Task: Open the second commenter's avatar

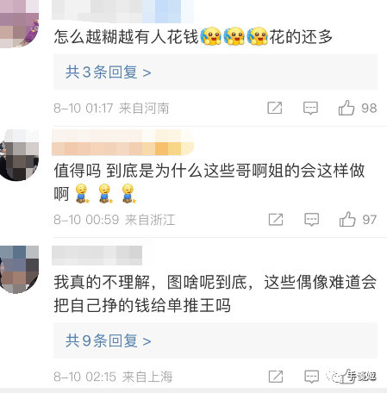Action: tap(19, 155)
